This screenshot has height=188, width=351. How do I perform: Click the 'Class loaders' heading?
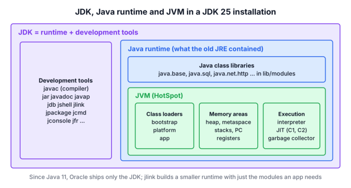pyautogui.click(x=165, y=114)
